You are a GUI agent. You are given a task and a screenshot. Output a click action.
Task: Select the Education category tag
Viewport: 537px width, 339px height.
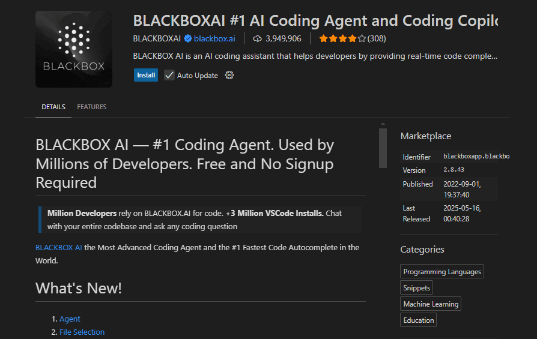point(419,320)
